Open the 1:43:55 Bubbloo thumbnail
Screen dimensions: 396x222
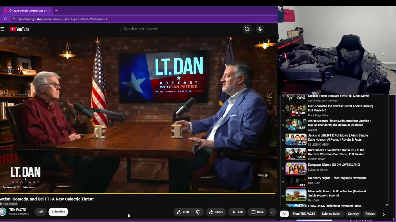coord(296,125)
